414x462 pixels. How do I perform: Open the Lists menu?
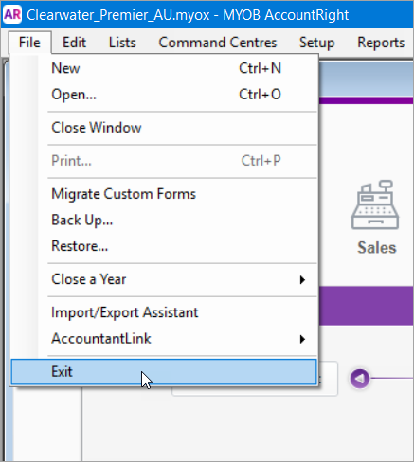click(122, 43)
